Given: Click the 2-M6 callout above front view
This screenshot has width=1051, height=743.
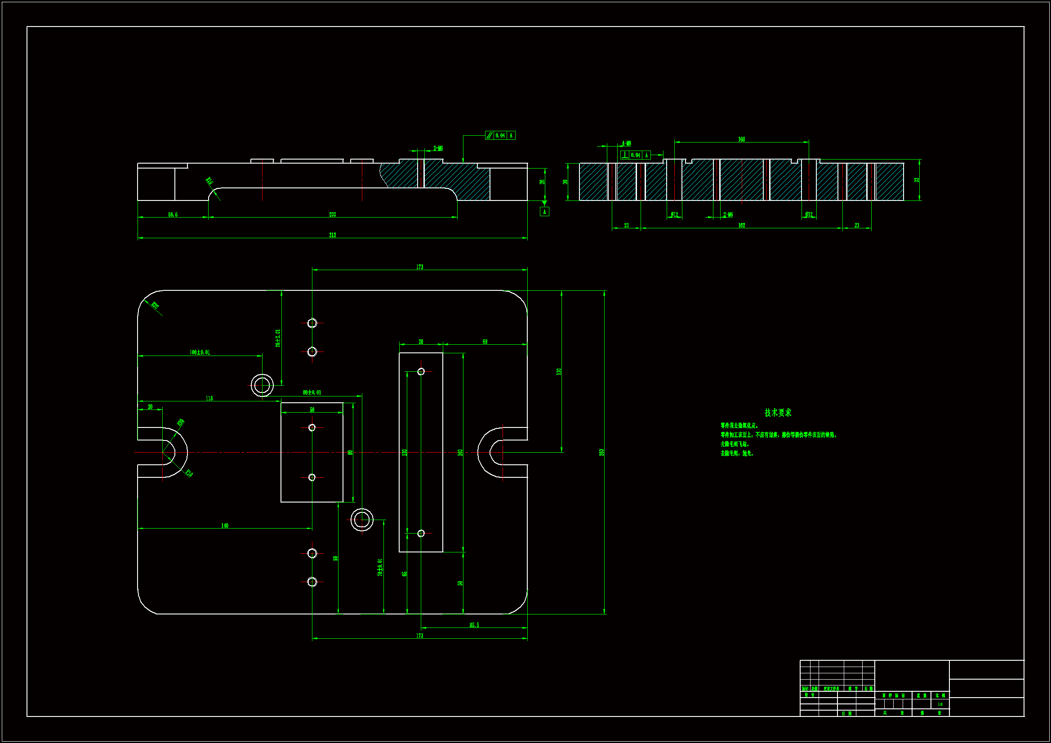Looking at the screenshot, I should 438,148.
